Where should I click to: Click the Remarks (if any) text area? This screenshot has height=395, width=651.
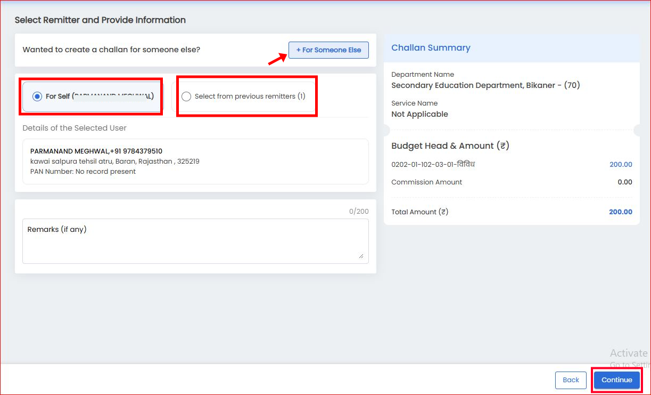[195, 241]
